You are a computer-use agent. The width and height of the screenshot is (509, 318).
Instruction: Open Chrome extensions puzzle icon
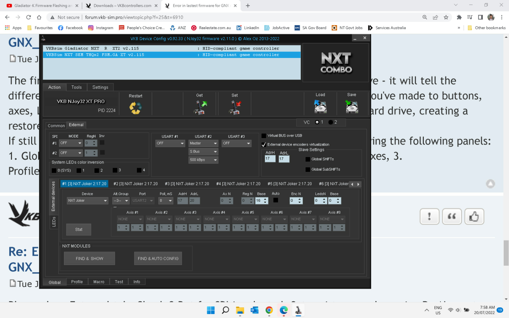[459, 17]
